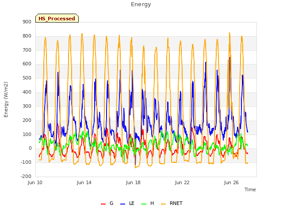Click the Jun 14 x-axis label
This screenshot has height=212, width=283.
tap(84, 182)
